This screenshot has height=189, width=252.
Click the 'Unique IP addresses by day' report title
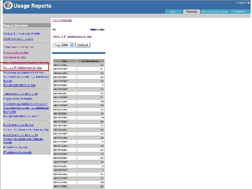pyautogui.click(x=72, y=37)
